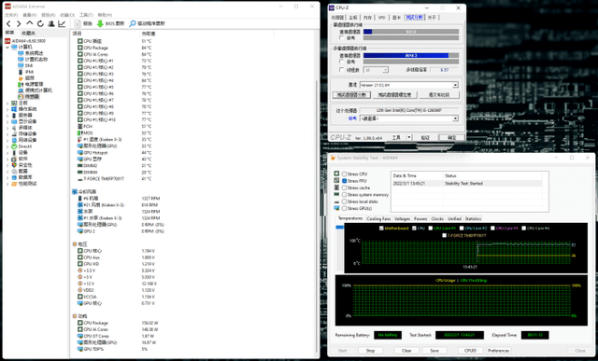
Task: Click the user icon in AIDA64 toolbar
Action: coord(50,23)
